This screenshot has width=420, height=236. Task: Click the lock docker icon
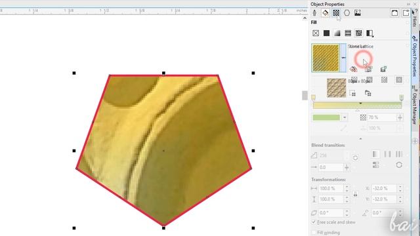(406, 12)
